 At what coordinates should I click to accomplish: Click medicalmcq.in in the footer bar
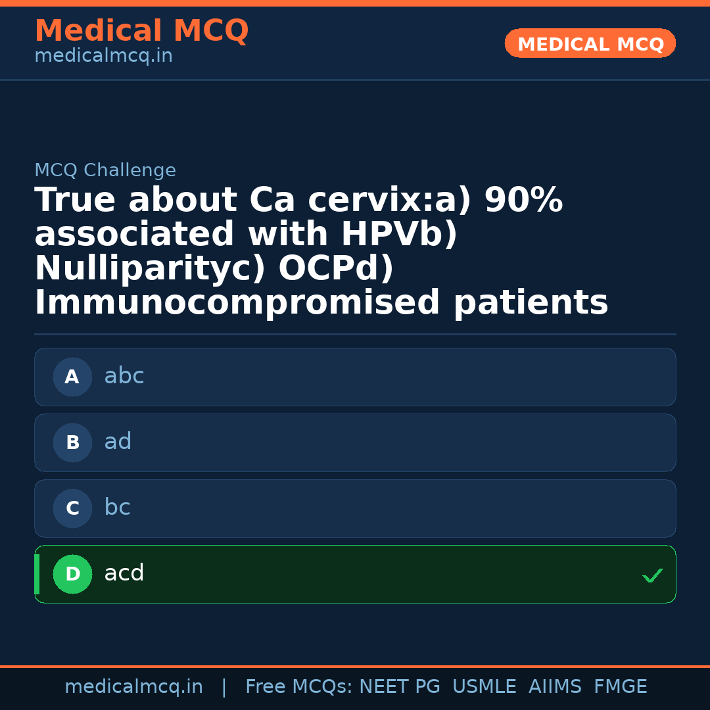point(133,686)
